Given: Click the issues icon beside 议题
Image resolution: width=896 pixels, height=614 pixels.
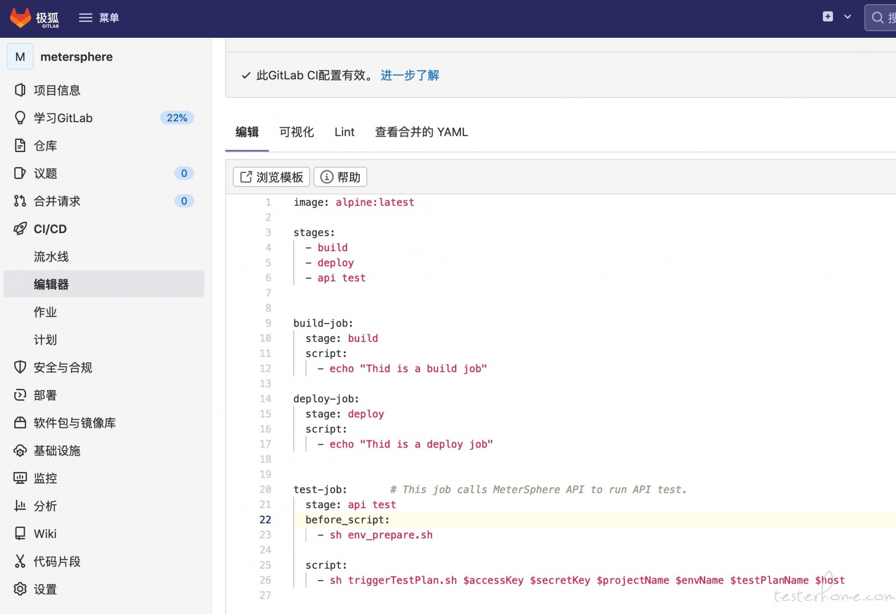Looking at the screenshot, I should pos(20,173).
